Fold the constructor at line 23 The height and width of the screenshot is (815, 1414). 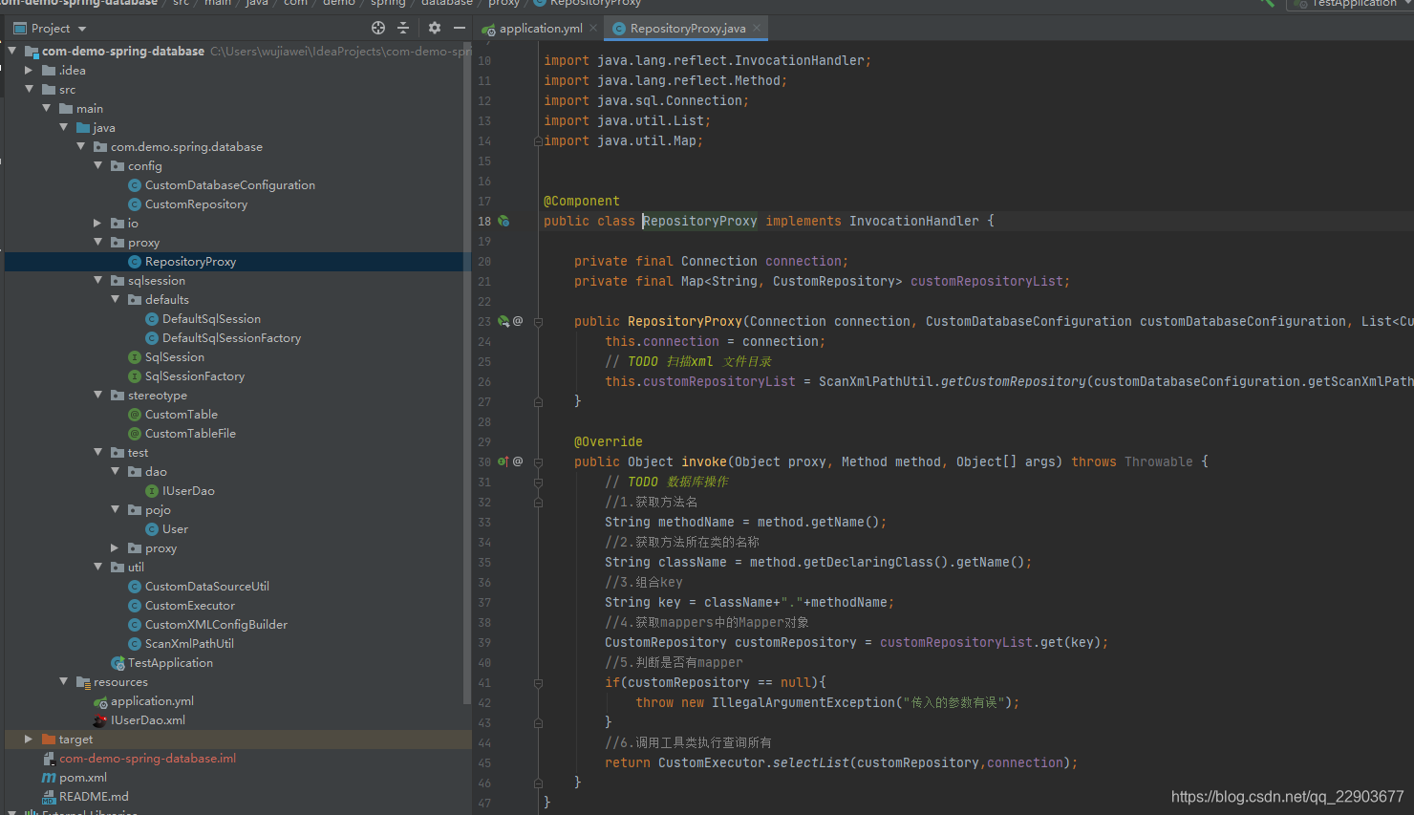(538, 322)
